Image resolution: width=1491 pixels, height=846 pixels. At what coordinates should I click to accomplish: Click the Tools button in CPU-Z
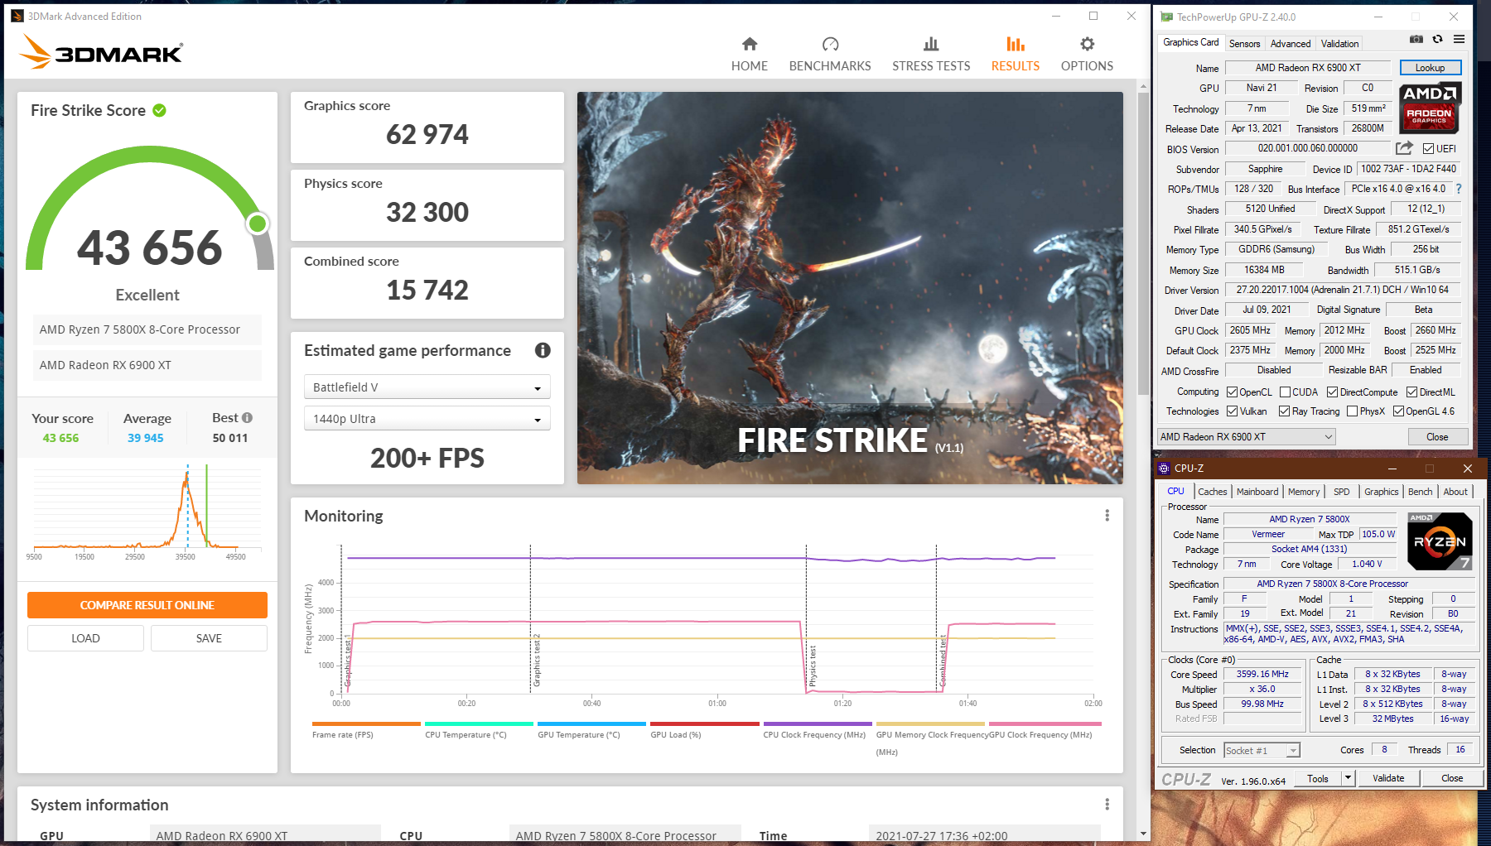[x=1317, y=778]
